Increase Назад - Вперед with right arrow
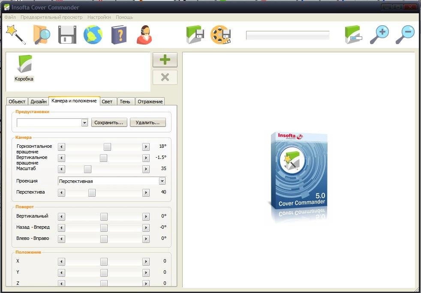Image resolution: width=421 pixels, height=293 pixels. (x=146, y=228)
